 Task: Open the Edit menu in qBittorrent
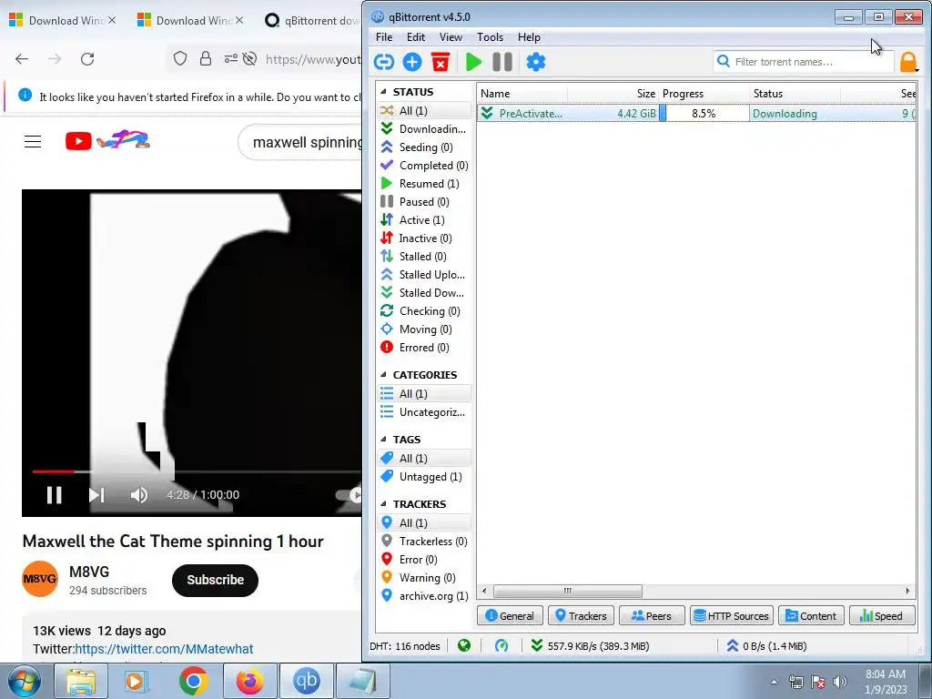pyautogui.click(x=415, y=36)
